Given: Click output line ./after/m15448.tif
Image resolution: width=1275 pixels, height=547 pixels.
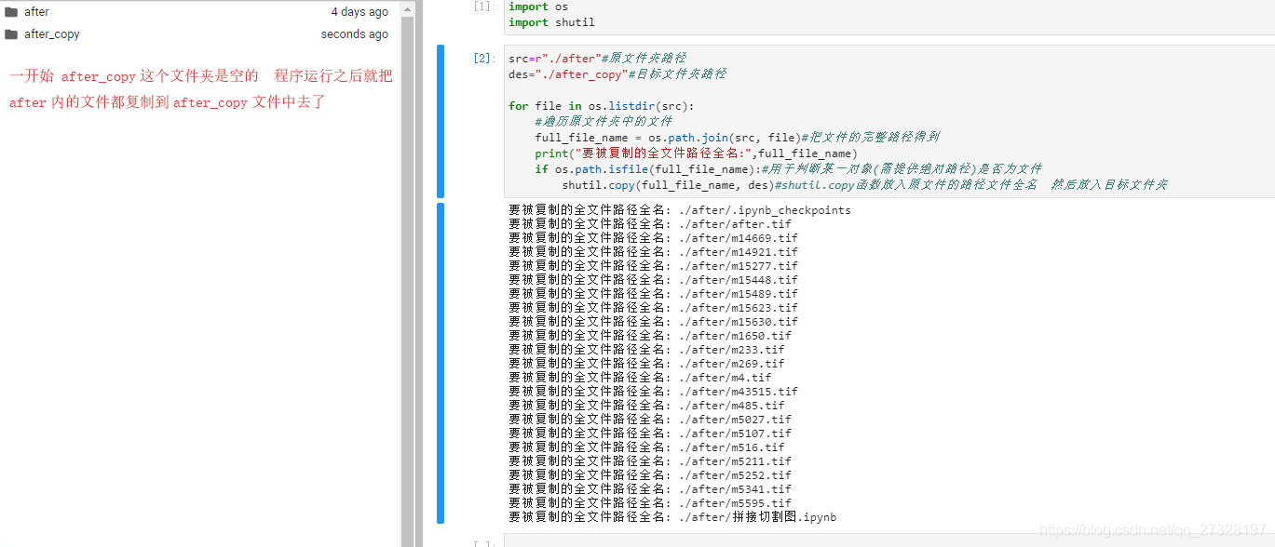Looking at the screenshot, I should (x=653, y=280).
